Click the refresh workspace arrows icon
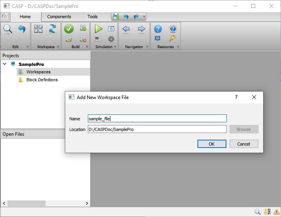 pos(53,29)
